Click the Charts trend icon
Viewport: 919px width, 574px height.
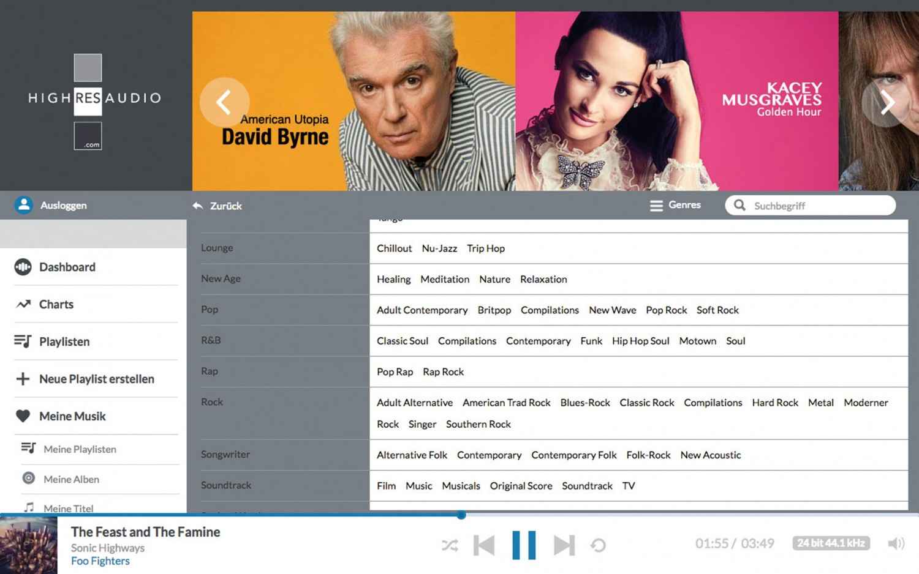coord(23,304)
